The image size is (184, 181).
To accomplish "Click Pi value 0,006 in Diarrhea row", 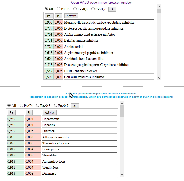I will tap(33, 131).
